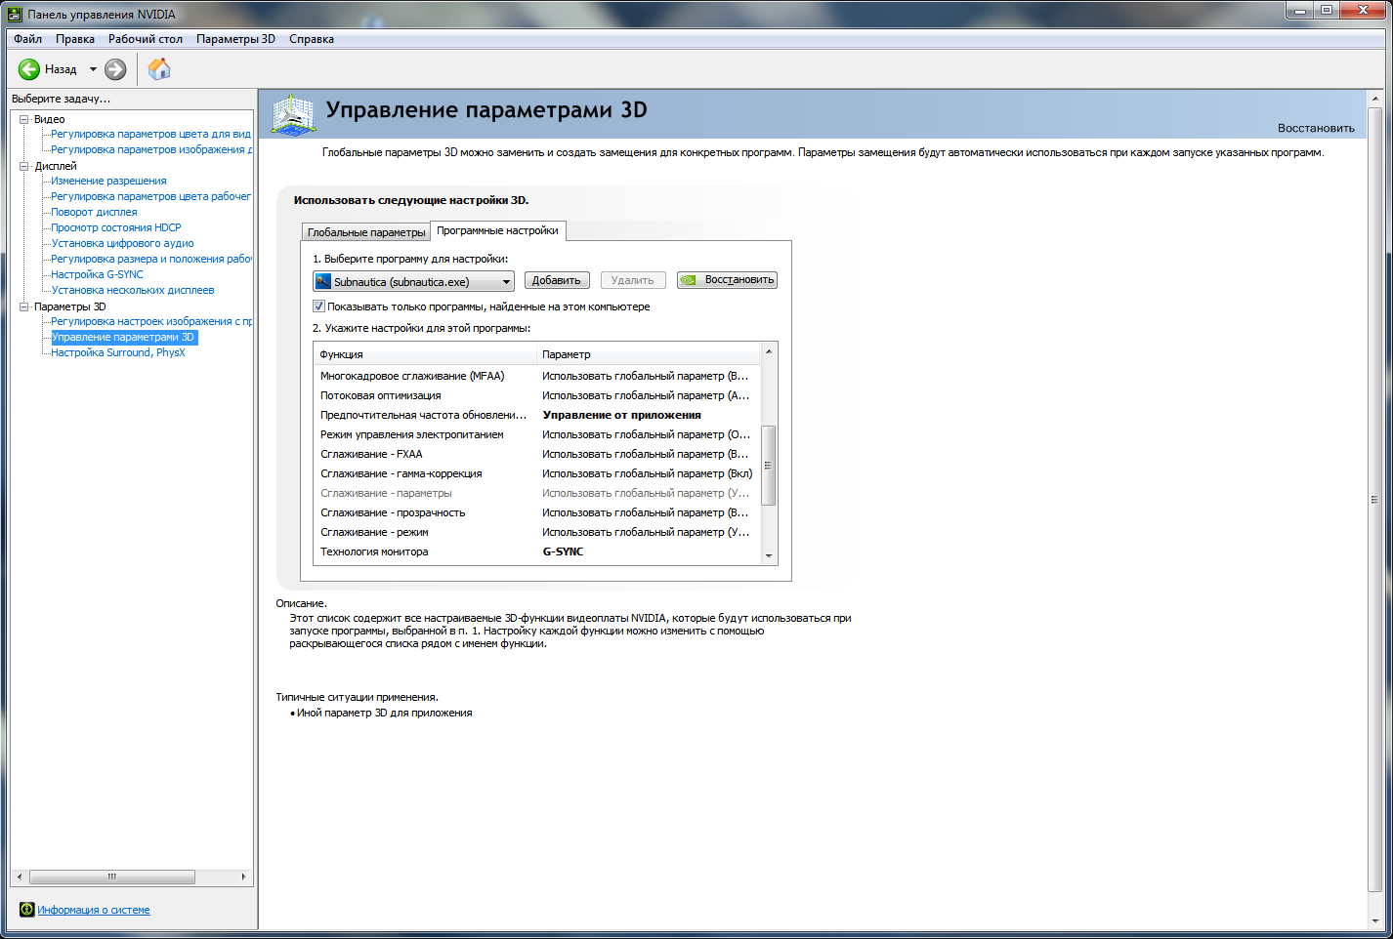1393x939 pixels.
Task: Open Регулировка параметров изображения under Видео
Action: tap(151, 149)
